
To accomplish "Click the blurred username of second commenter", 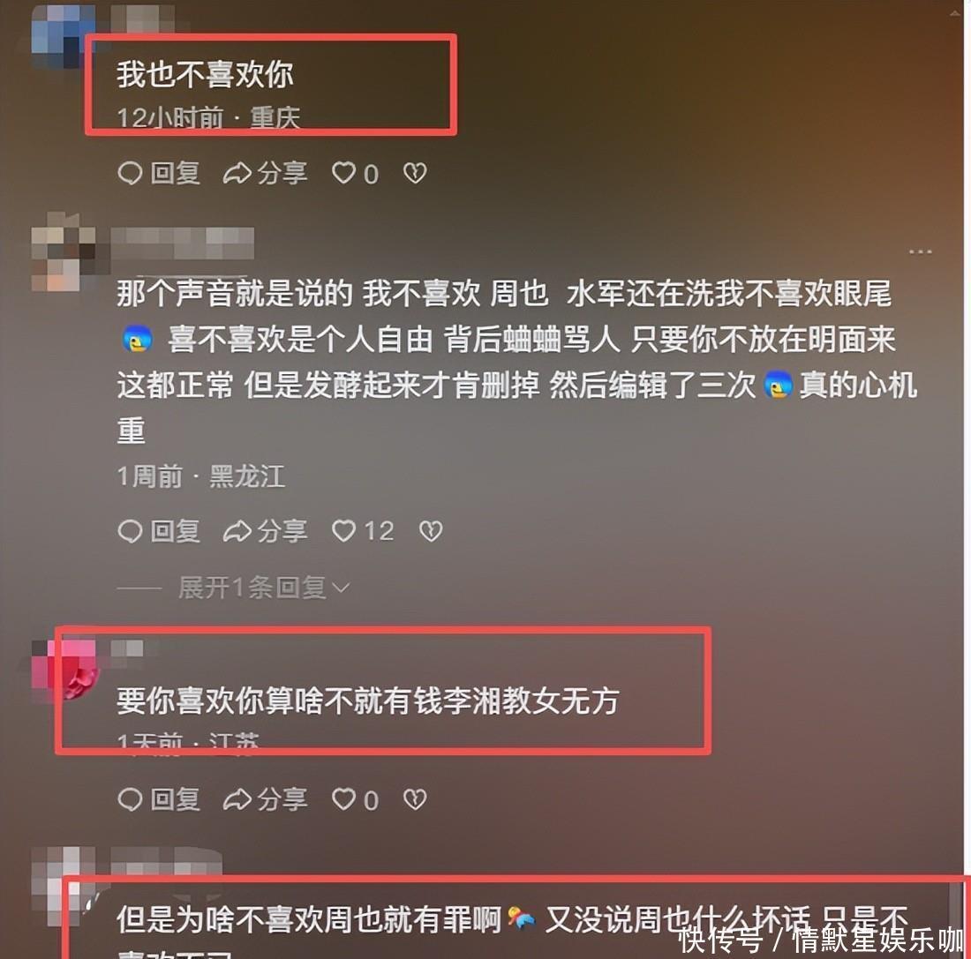I will [x=182, y=243].
